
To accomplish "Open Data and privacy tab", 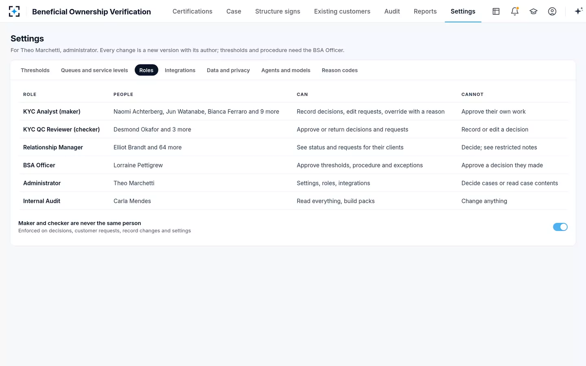I will point(228,70).
